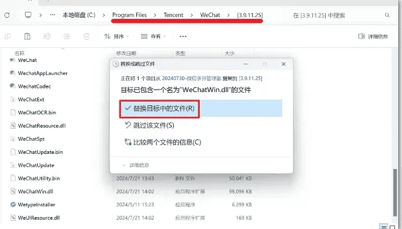Select the WeChatOCR.bin file
The width and height of the screenshot is (402, 229).
(x=37, y=112)
